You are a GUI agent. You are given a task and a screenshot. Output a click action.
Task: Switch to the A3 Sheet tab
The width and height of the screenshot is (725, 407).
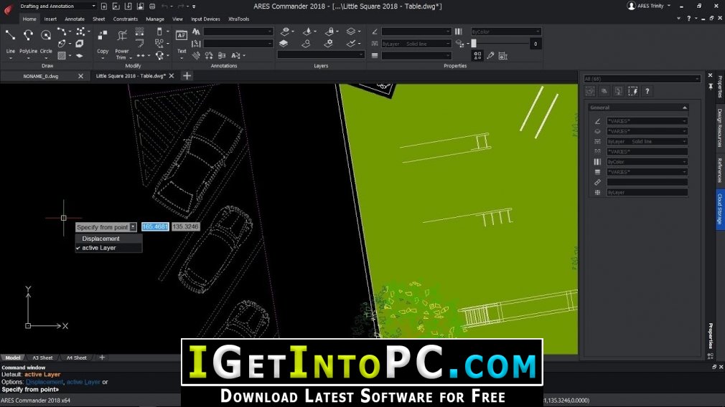[x=42, y=358]
